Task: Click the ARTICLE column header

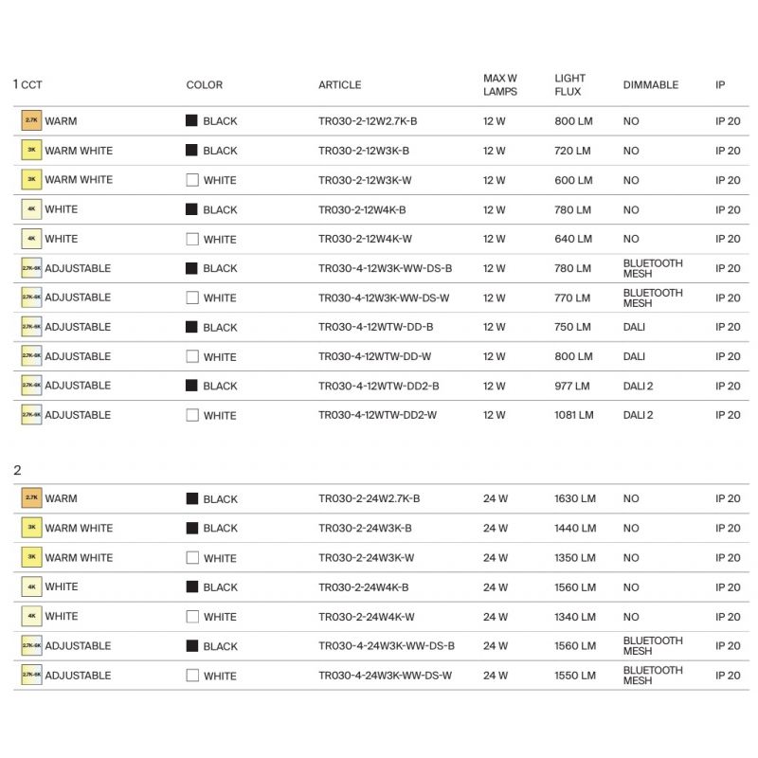Action: point(339,85)
